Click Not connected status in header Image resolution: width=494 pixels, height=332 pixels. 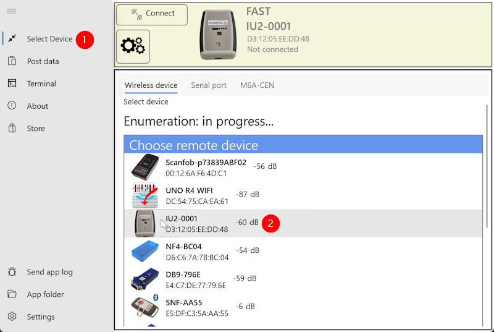[272, 49]
